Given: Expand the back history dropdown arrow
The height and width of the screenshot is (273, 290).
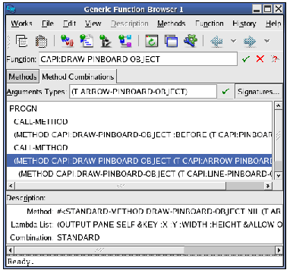Looking at the screenshot, I should tap(234, 41).
